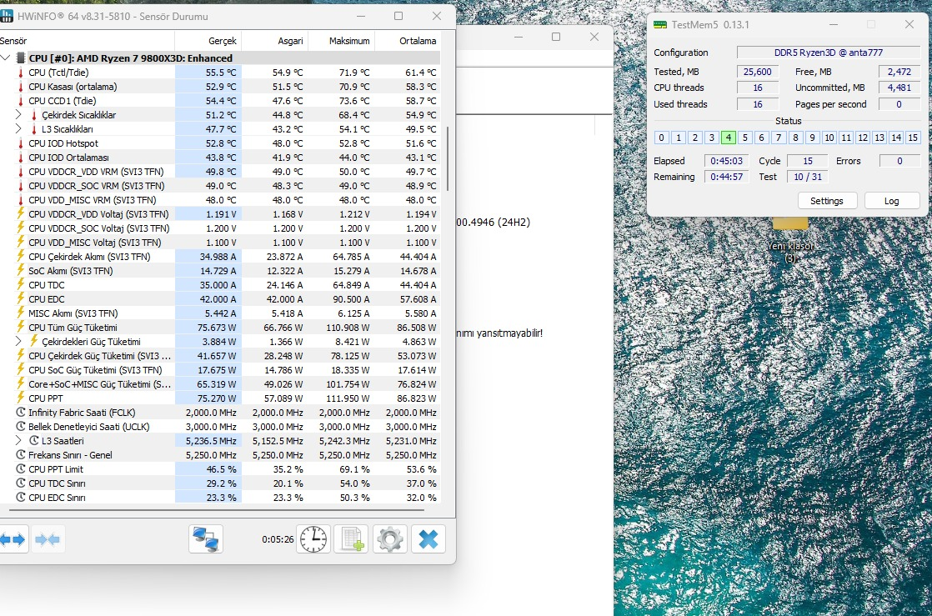Viewport: 932px width, 616px height.
Task: Expand the Çekirdekleri Güç Tüketimi row
Action: click(x=18, y=341)
